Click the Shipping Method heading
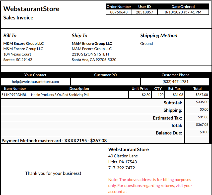 [x=159, y=36]
